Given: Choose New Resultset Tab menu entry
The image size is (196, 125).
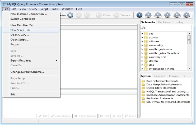Looking at the screenshot, I should tap(31, 25).
